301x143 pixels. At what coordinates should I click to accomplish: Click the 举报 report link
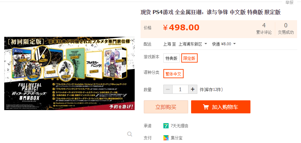point(289,2)
